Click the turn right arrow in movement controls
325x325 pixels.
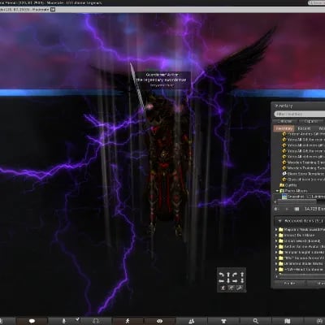point(235,275)
